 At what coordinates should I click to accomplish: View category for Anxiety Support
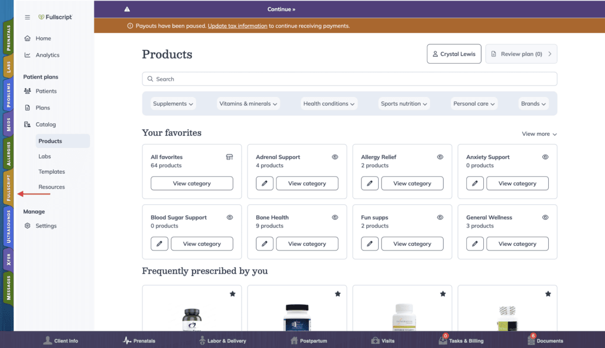[518, 183]
